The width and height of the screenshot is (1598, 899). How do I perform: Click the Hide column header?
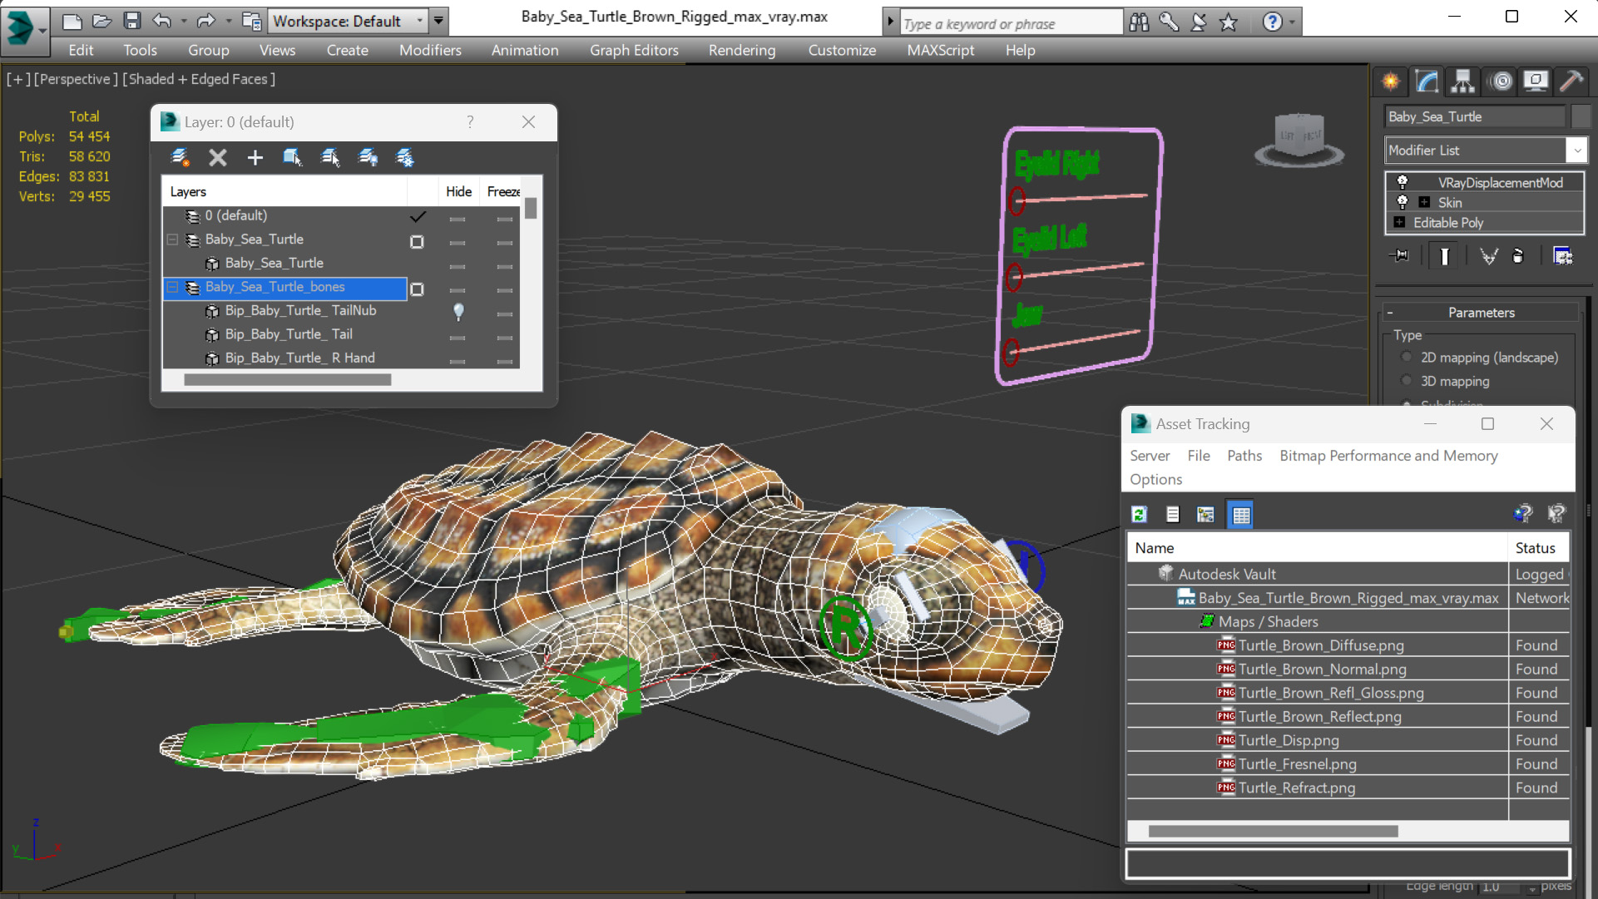coord(458,191)
